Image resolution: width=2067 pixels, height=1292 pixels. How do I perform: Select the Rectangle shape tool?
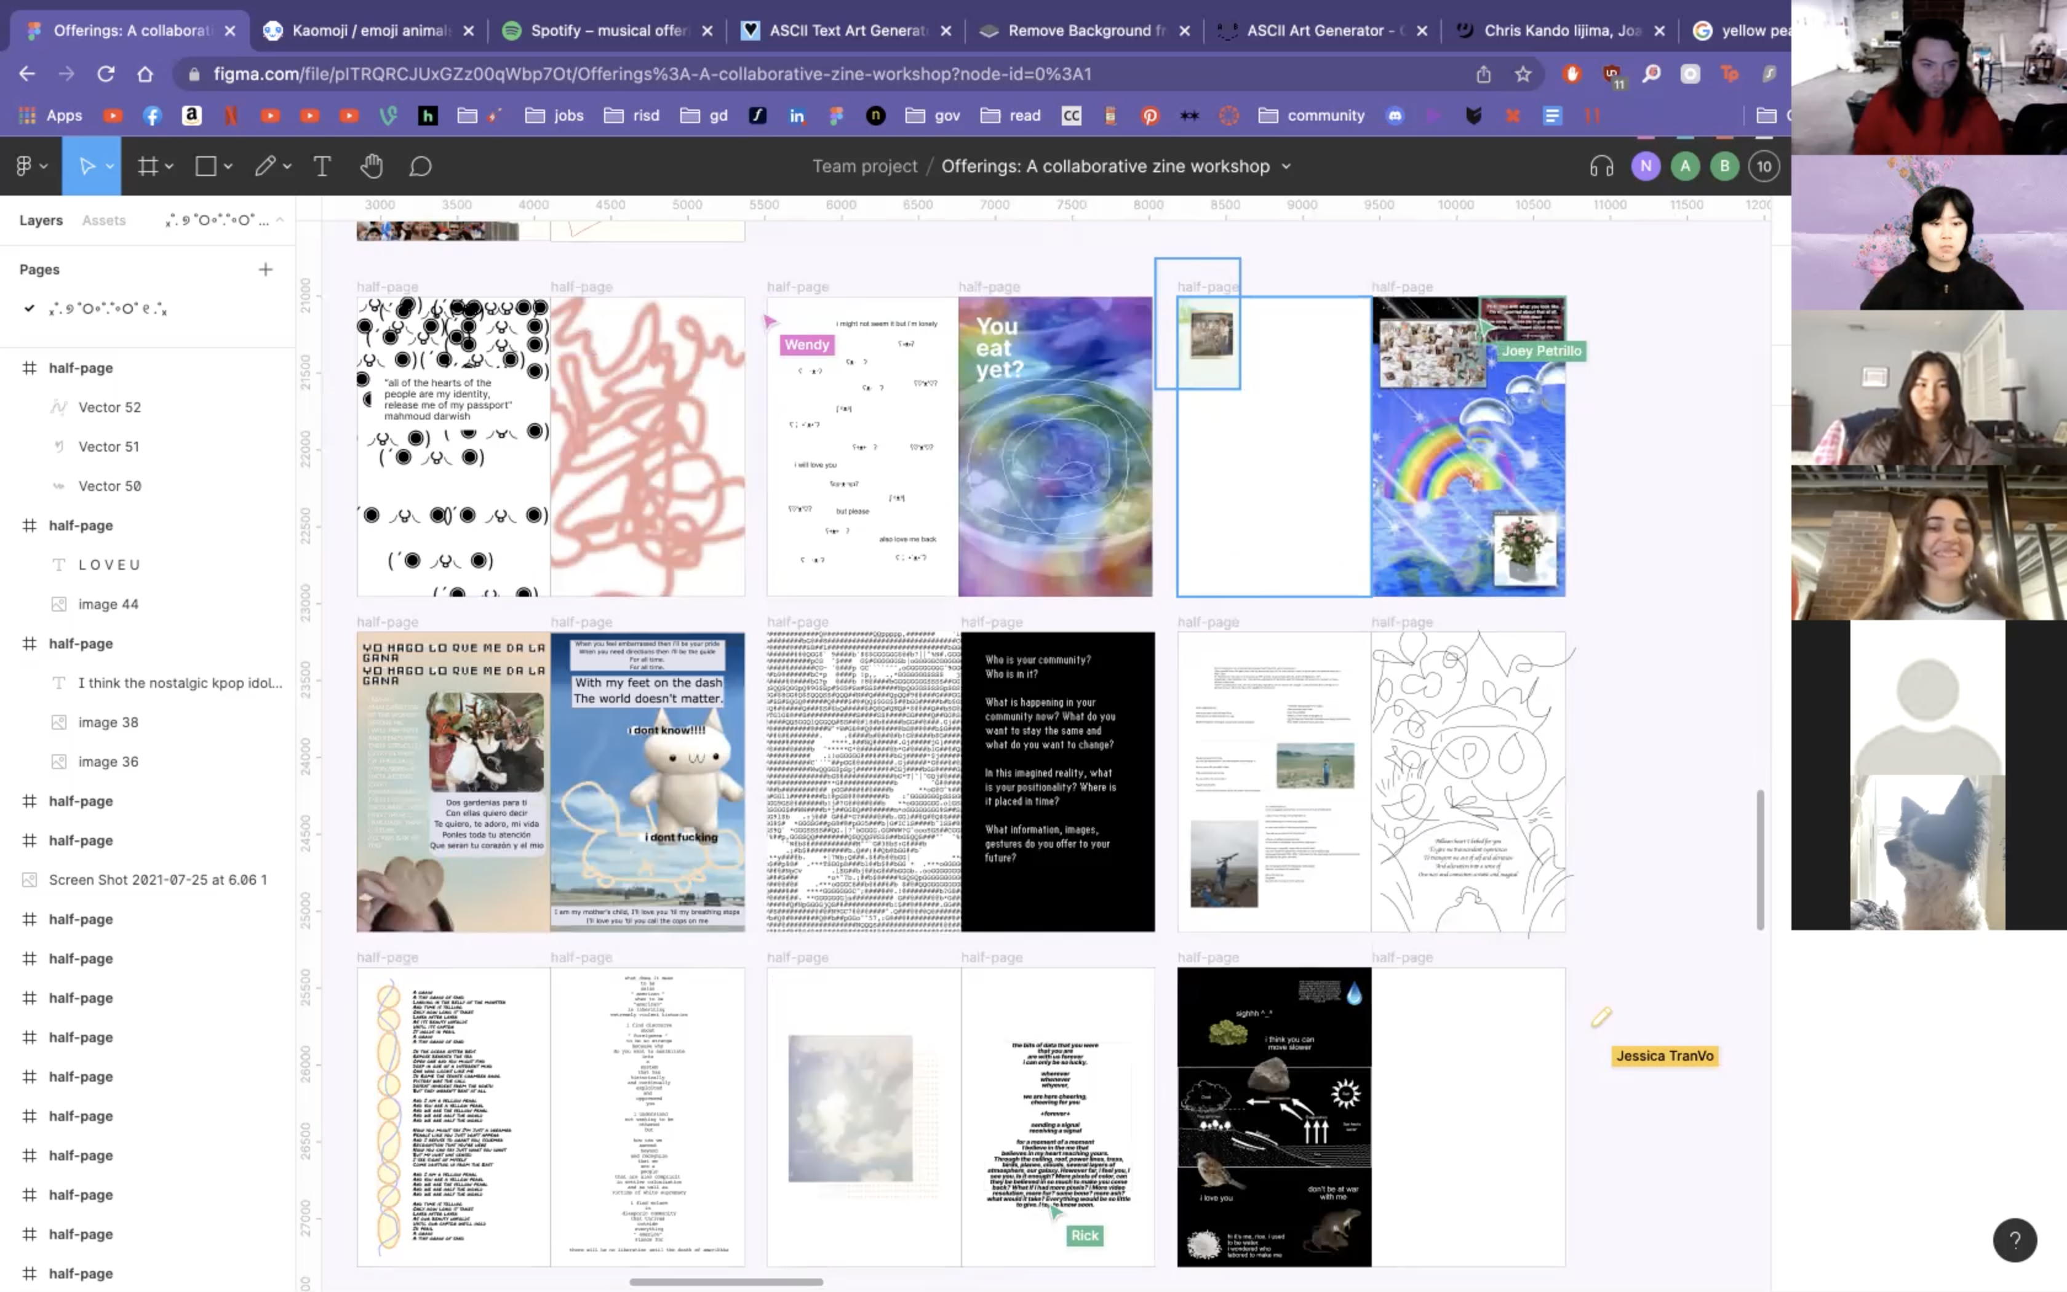click(x=206, y=167)
